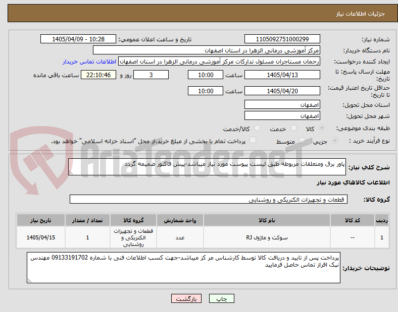Click the بازگشت back button
The width and height of the screenshot is (398, 312).
pos(186,298)
